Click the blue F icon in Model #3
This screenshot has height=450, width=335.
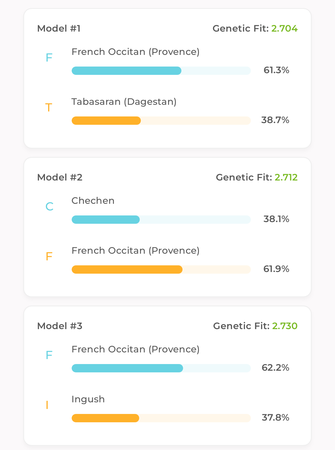[x=49, y=355]
